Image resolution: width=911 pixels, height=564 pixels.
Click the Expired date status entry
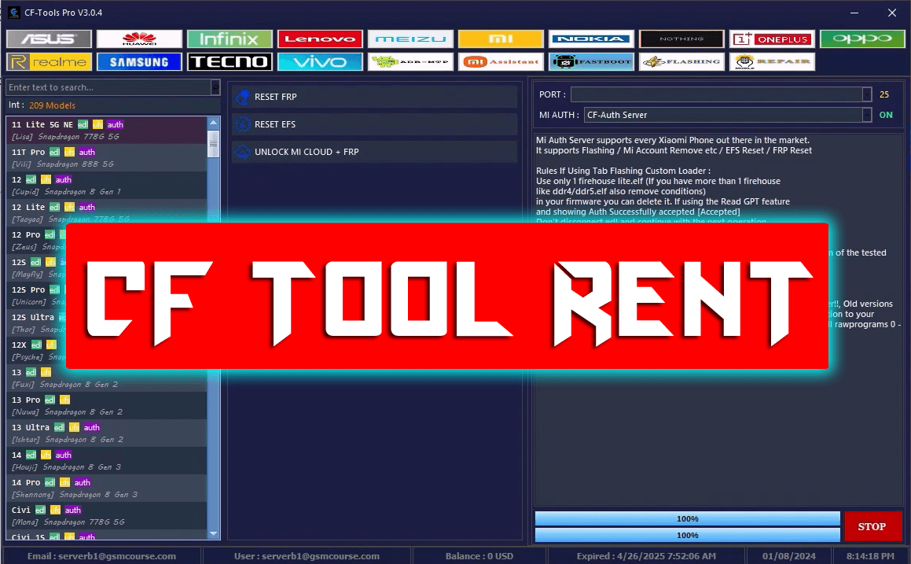(646, 556)
